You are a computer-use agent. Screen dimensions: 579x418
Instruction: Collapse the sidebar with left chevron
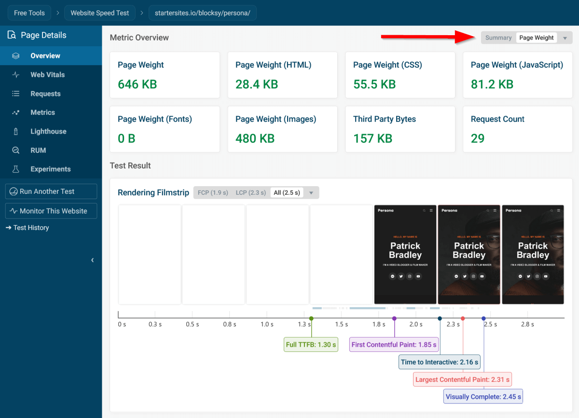click(92, 260)
